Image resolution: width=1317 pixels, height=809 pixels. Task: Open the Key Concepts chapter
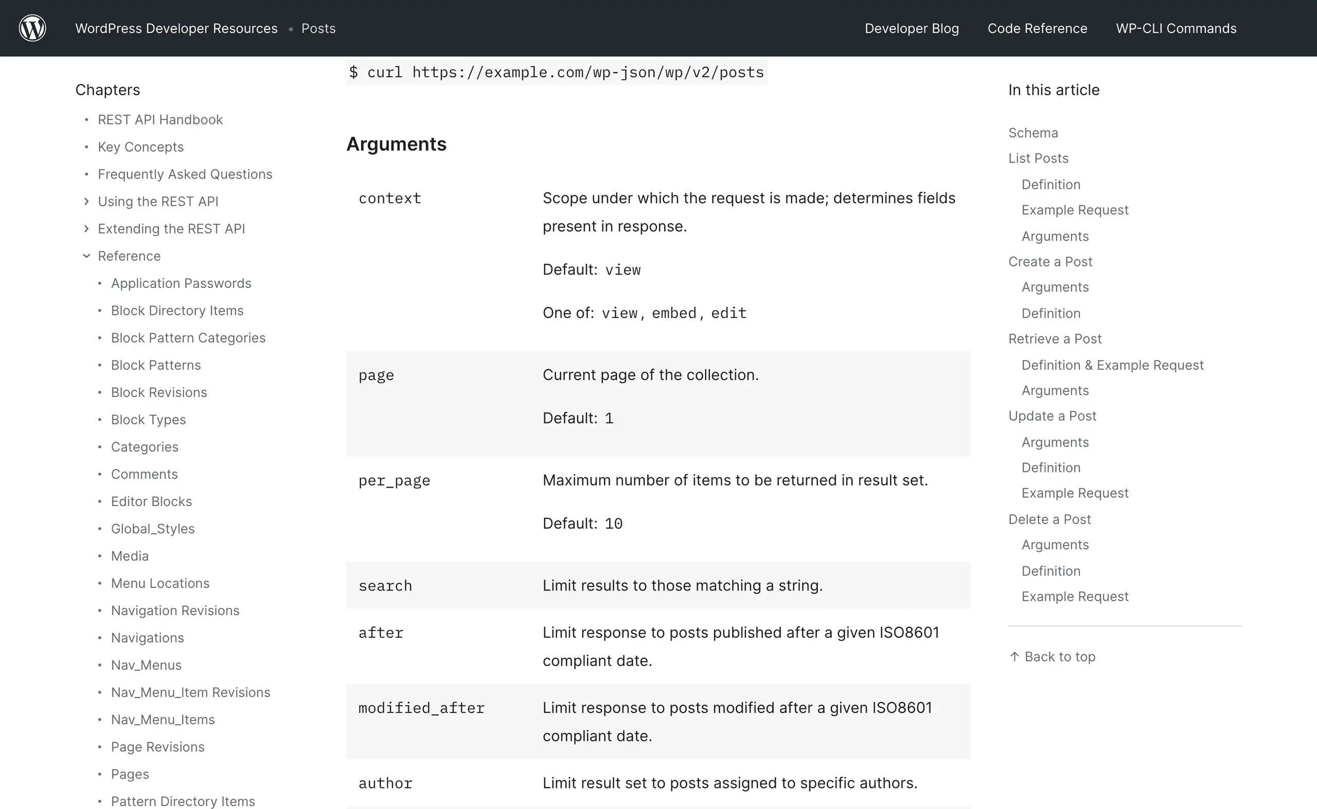pyautogui.click(x=141, y=147)
